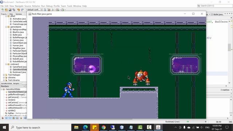Click the Build Project hammer icon
The width and height of the screenshot is (233, 131).
(x=45, y=10)
